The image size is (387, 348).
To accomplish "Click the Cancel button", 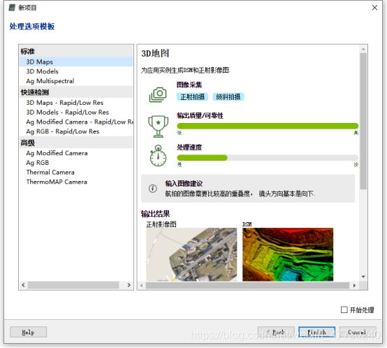I will click(x=358, y=332).
